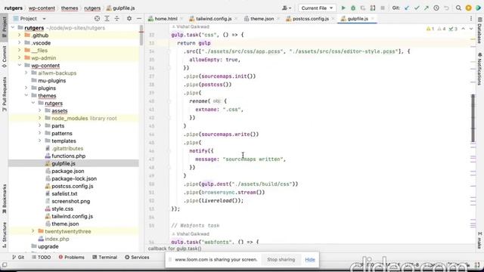Collapse the wp-content folder
The image size is (484, 272).
tap(20, 66)
